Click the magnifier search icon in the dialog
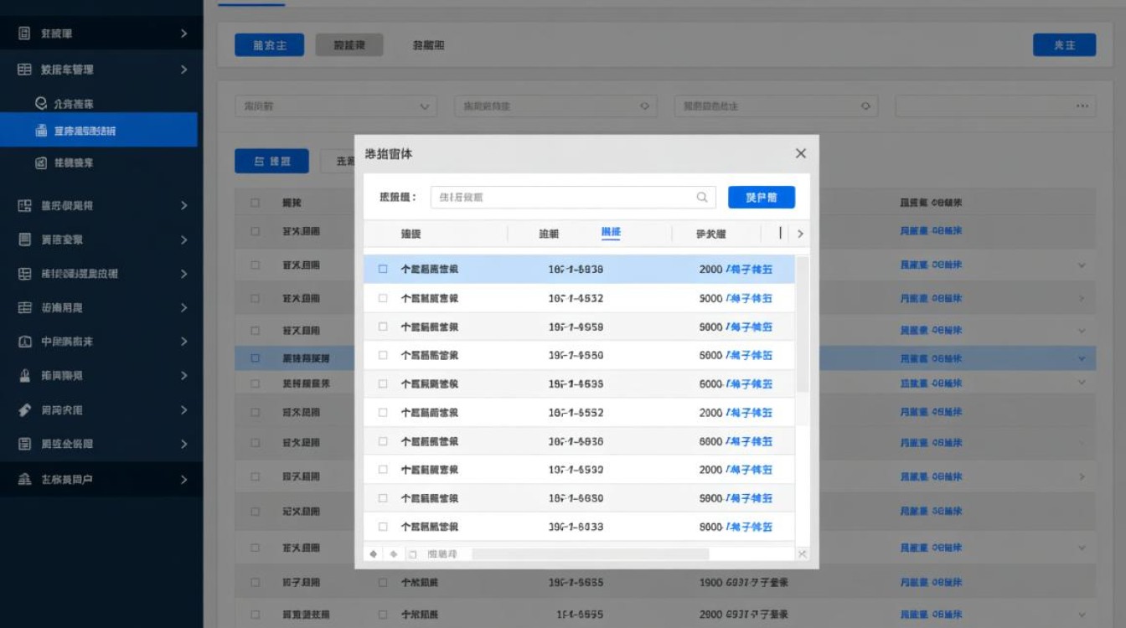 click(x=701, y=197)
